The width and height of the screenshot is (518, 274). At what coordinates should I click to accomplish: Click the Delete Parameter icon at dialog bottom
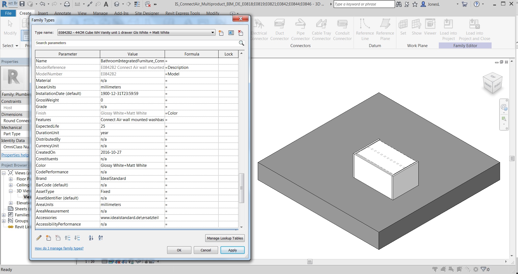click(58, 238)
